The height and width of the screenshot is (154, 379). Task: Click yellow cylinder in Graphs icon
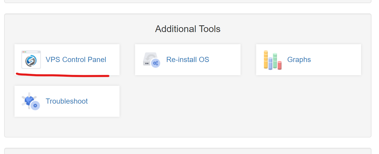coord(266,59)
